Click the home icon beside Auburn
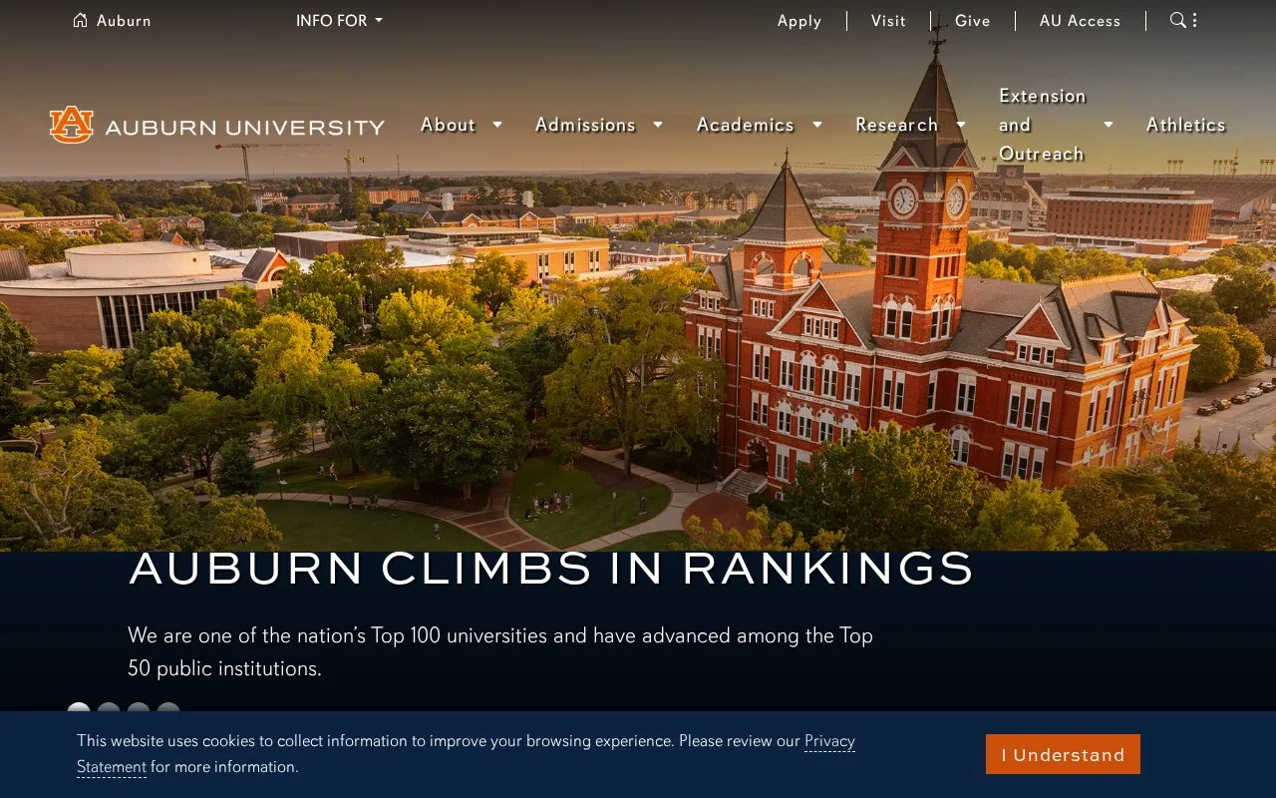The image size is (1276, 798). tap(81, 20)
